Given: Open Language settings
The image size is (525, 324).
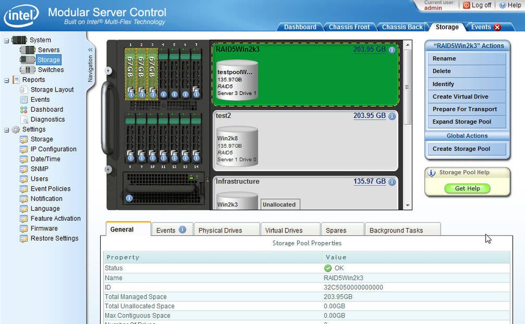Looking at the screenshot, I should pyautogui.click(x=45, y=209).
